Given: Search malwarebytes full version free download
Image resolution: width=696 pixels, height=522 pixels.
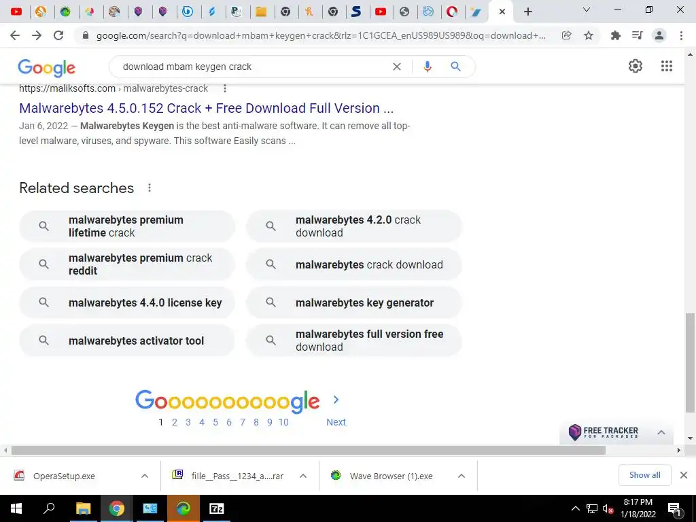Looking at the screenshot, I should click(x=354, y=341).
